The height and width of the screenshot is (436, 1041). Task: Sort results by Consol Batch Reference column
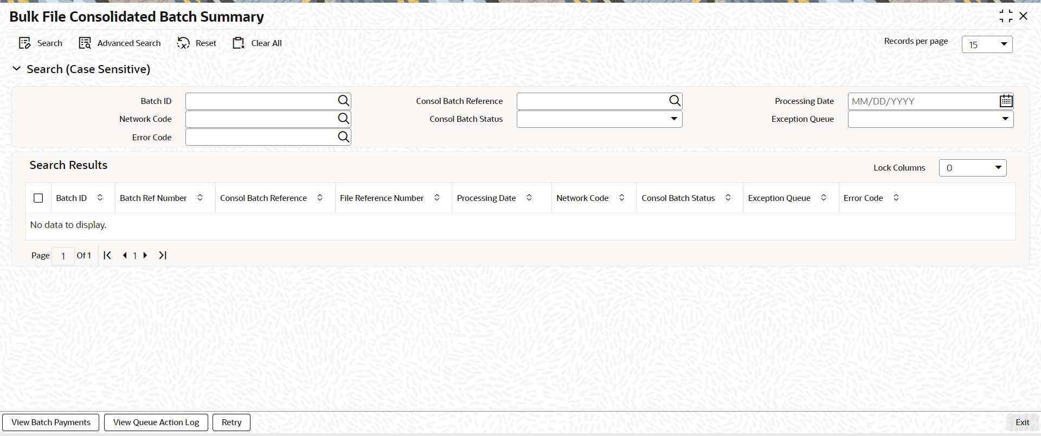pyautogui.click(x=320, y=198)
